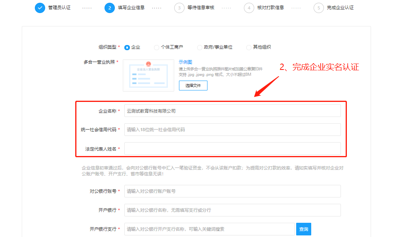
Task: Select the 个体工商户 radio option
Action: pyautogui.click(x=157, y=47)
